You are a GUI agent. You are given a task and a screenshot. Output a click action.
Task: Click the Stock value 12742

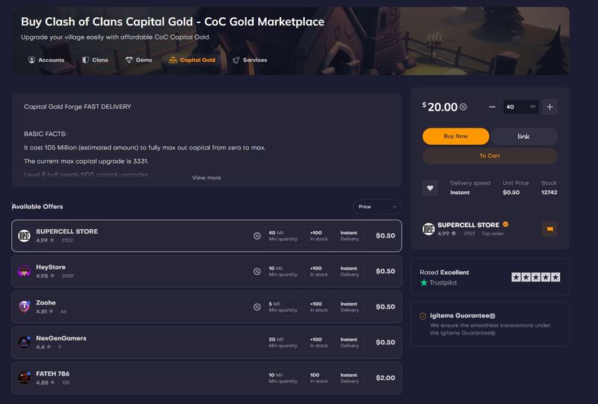pos(549,193)
